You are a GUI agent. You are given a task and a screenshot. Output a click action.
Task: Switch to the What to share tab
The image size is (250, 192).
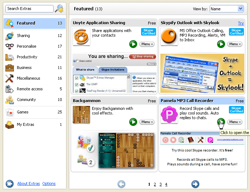85,70
